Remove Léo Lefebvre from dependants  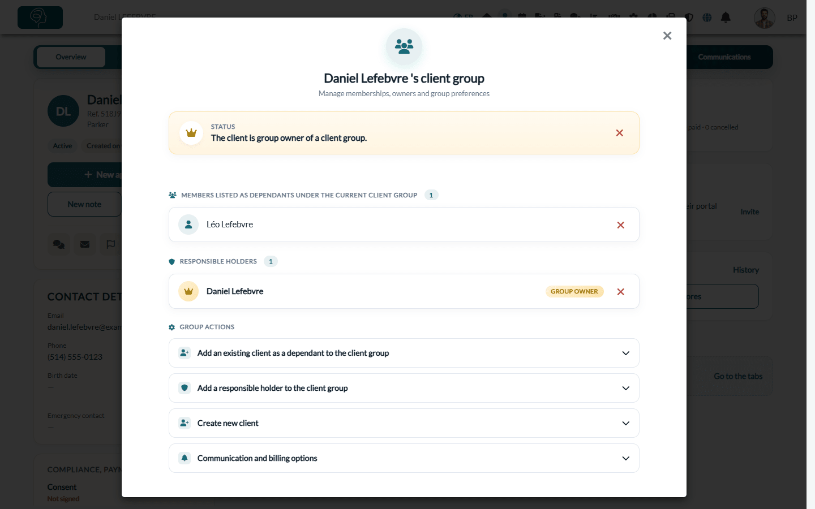[x=621, y=225]
